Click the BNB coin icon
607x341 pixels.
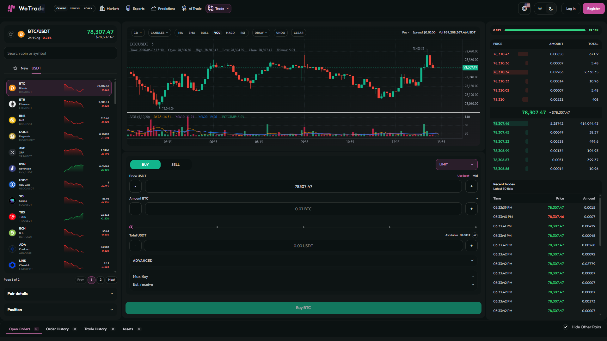coord(12,120)
